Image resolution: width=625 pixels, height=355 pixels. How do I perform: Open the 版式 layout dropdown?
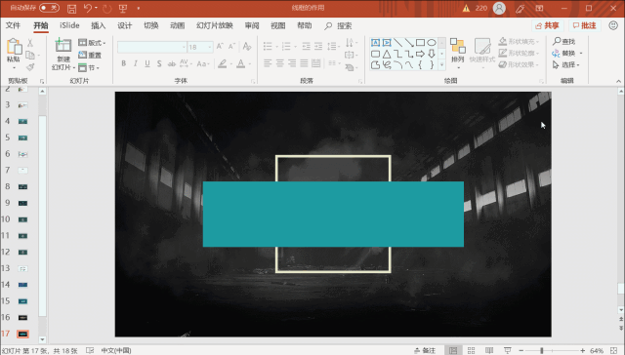pos(92,43)
